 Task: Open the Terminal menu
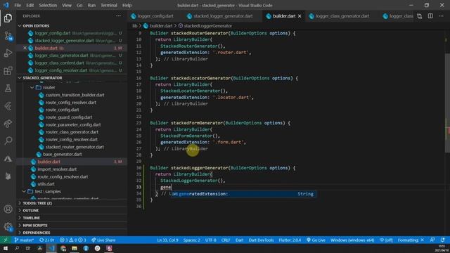coord(109,5)
